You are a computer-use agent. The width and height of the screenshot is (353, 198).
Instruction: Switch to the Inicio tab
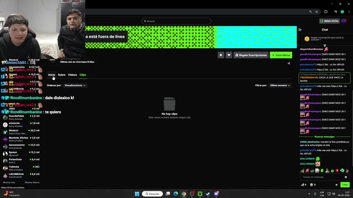[x=52, y=75]
